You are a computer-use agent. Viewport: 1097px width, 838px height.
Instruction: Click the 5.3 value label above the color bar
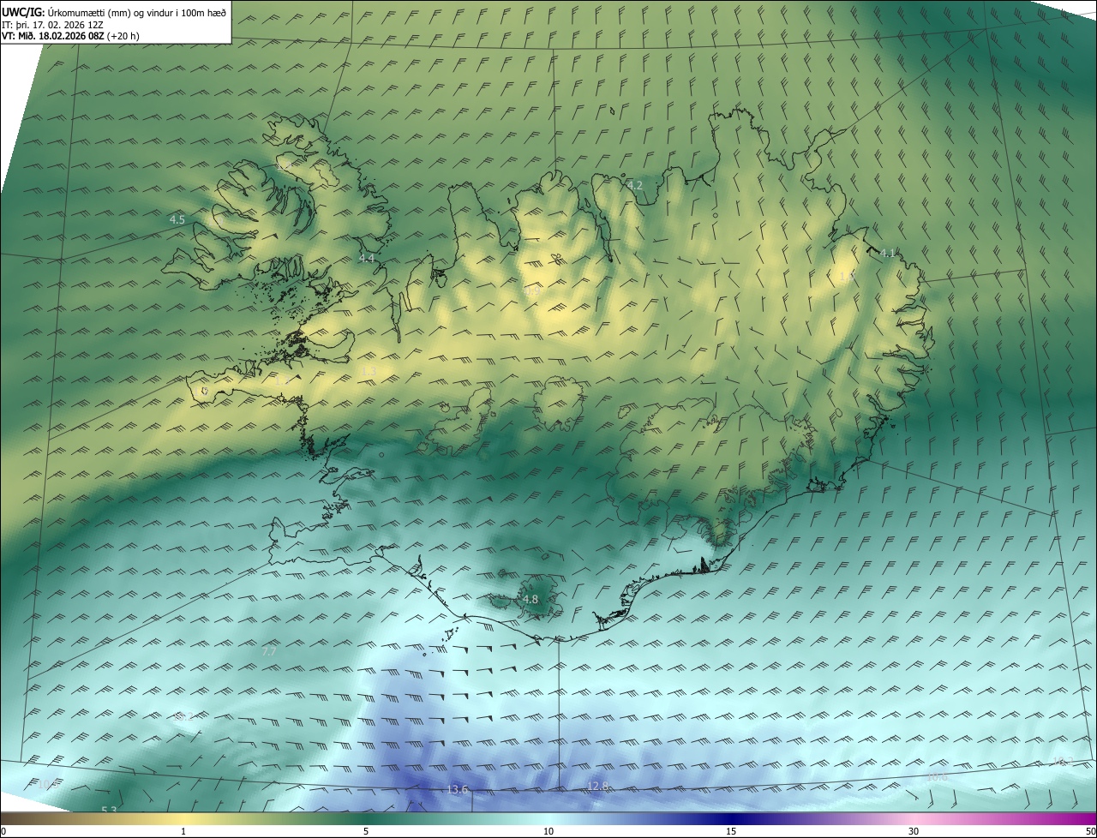click(x=109, y=810)
